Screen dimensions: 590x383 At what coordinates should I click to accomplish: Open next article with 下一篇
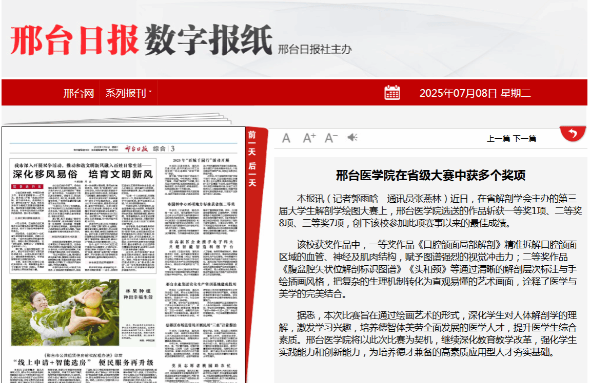tap(525, 138)
